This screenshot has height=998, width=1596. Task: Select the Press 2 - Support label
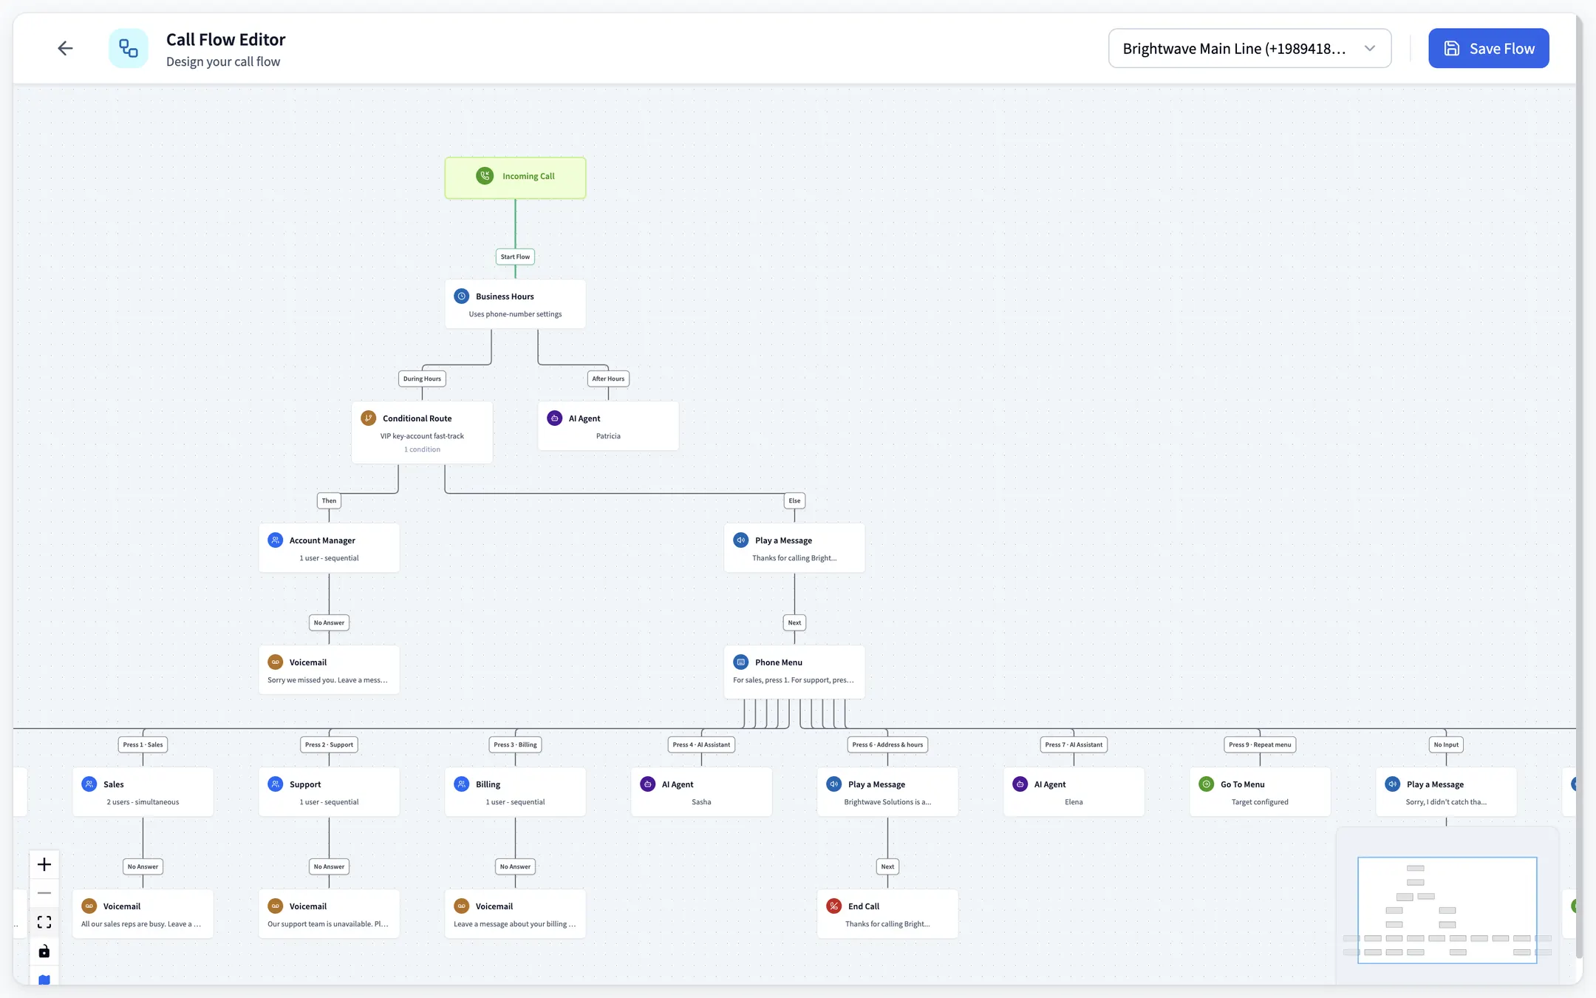pyautogui.click(x=329, y=745)
